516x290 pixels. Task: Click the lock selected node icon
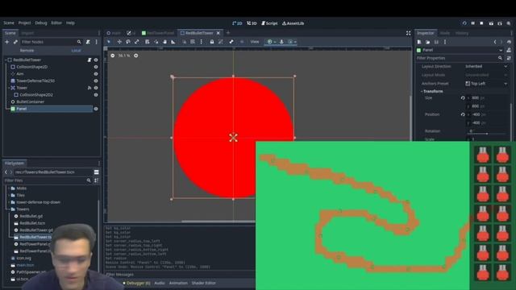pos(212,42)
